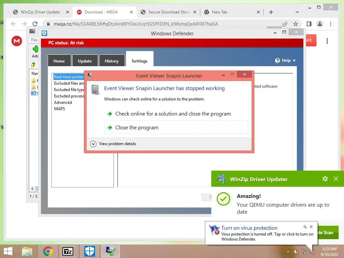Click the green Add icon in 7-Zip

click(x=35, y=49)
